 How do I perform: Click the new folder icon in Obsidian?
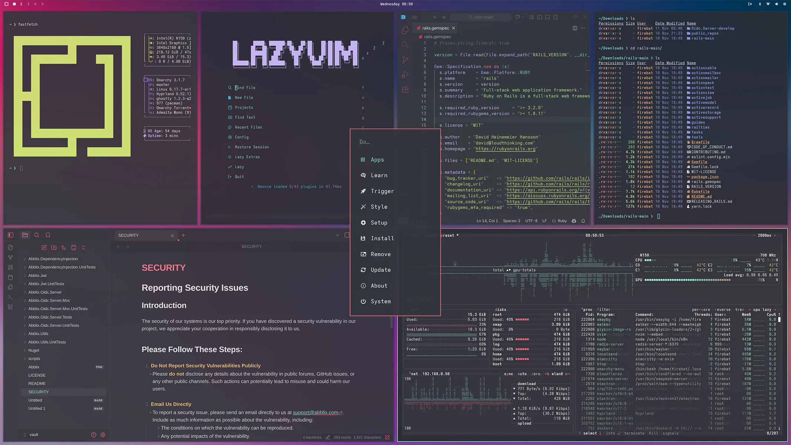coord(54,247)
